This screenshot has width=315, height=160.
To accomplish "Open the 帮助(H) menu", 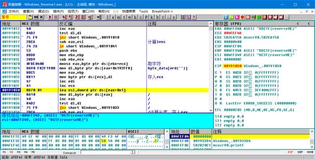I will pos(104,11).
